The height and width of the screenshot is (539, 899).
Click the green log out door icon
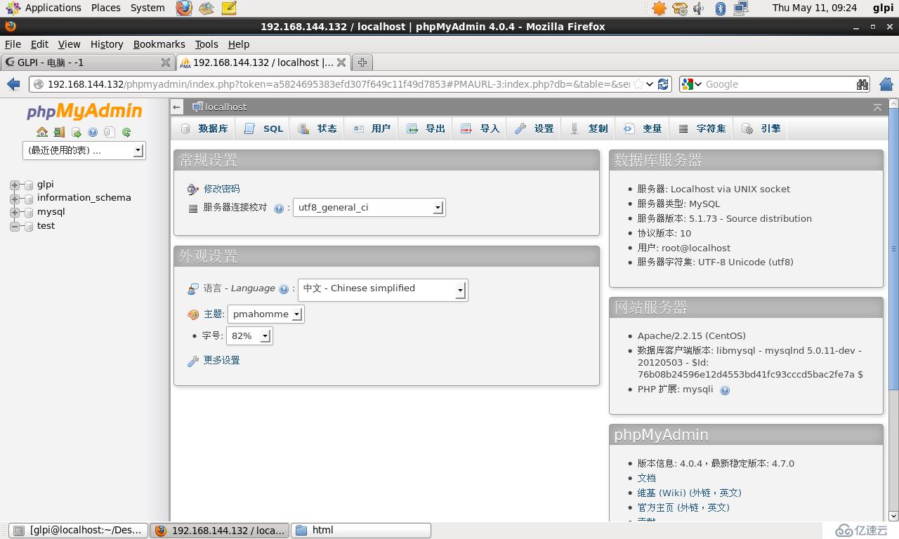tap(59, 132)
